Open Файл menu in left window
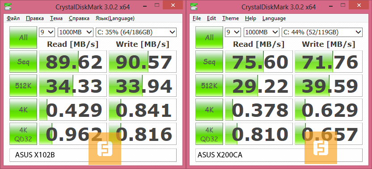The image size is (372, 169). pyautogui.click(x=13, y=18)
